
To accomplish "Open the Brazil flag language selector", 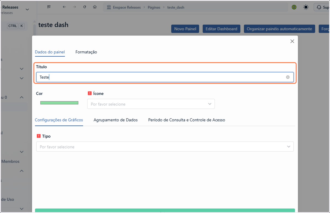I will point(294,7).
